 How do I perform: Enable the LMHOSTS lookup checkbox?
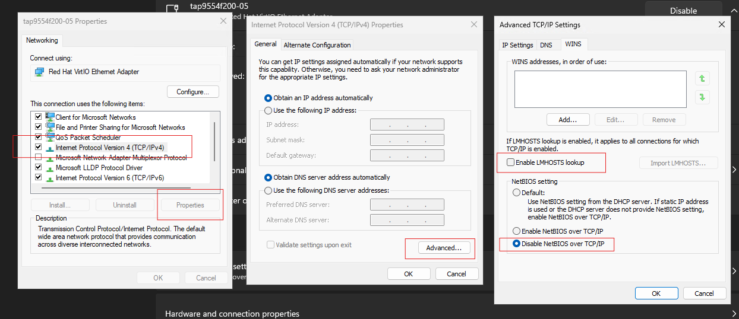point(510,162)
